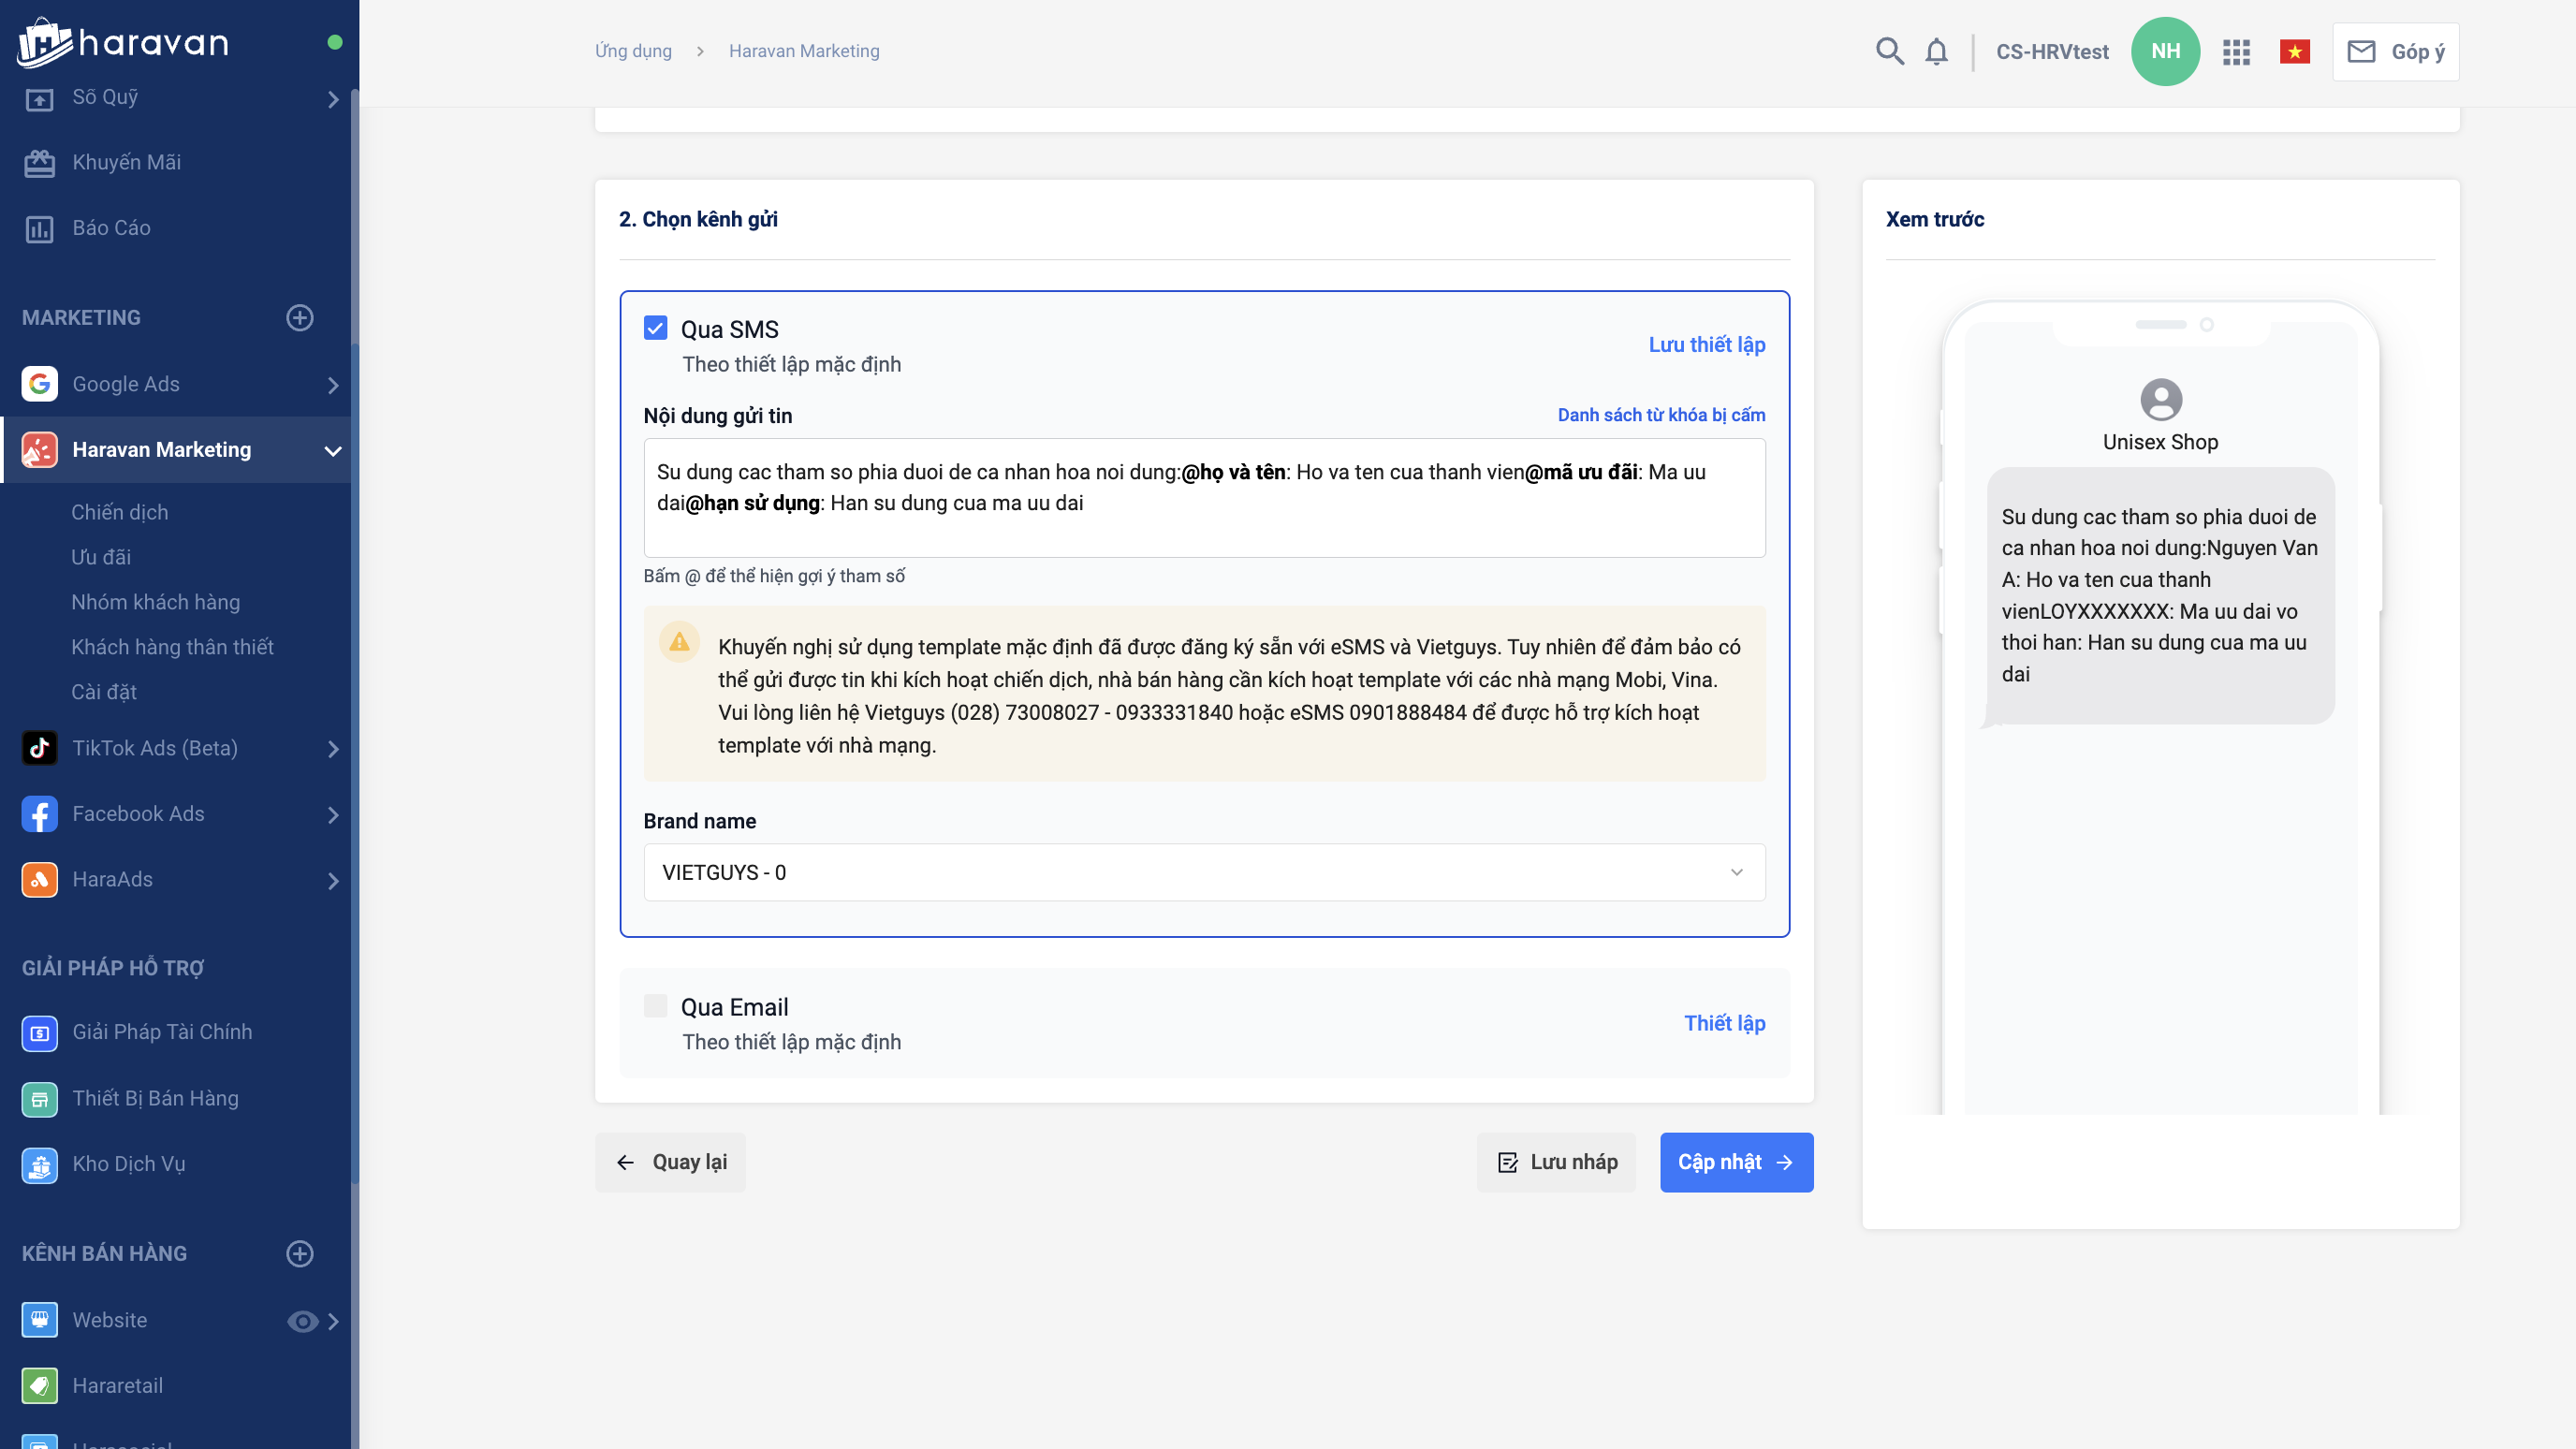Open Khuyến Mãi gift icon

coord(39,163)
